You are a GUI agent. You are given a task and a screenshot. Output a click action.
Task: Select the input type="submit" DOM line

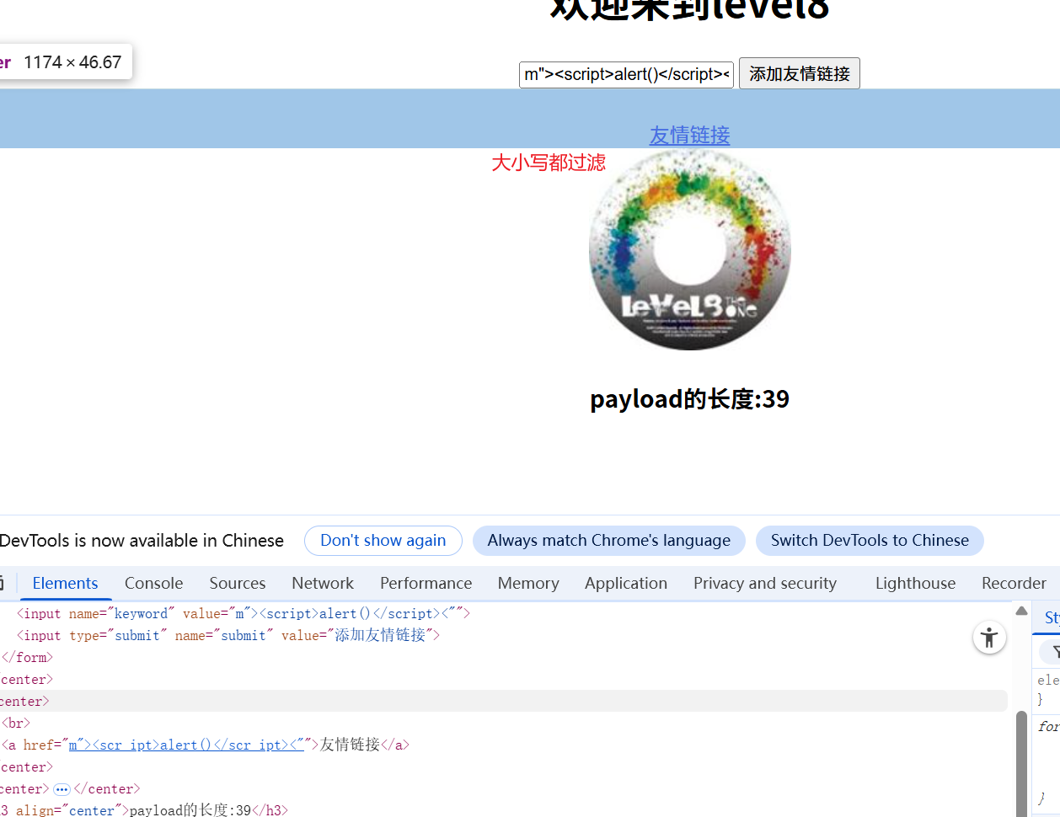(228, 635)
